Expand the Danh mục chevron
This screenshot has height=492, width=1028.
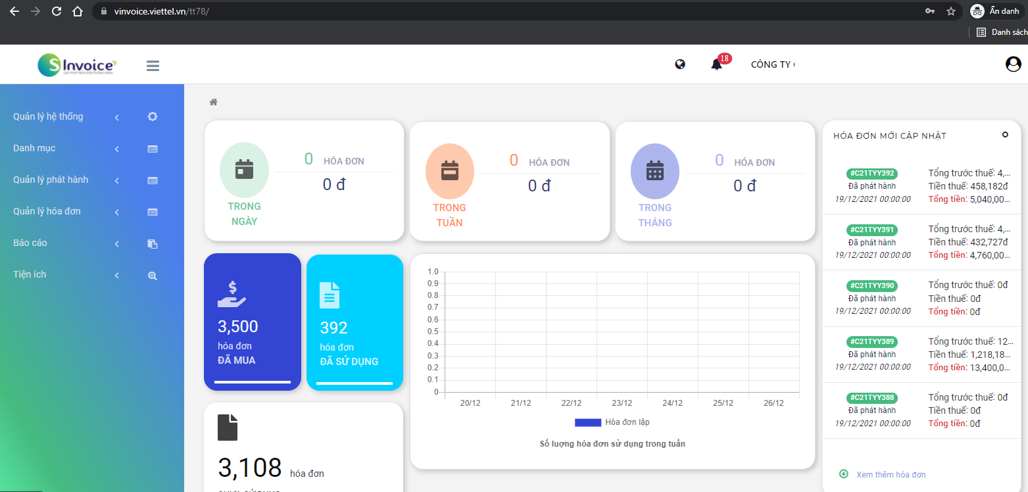117,149
